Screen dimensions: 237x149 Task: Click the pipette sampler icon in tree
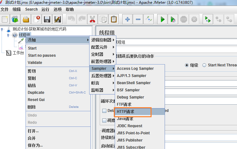pyautogui.click(x=21, y=41)
